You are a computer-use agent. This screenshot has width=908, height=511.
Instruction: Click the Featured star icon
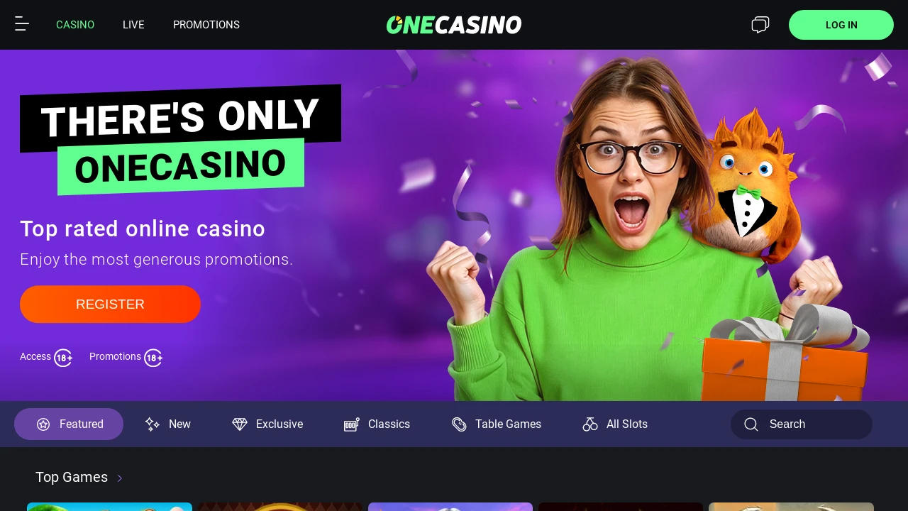[x=43, y=424]
